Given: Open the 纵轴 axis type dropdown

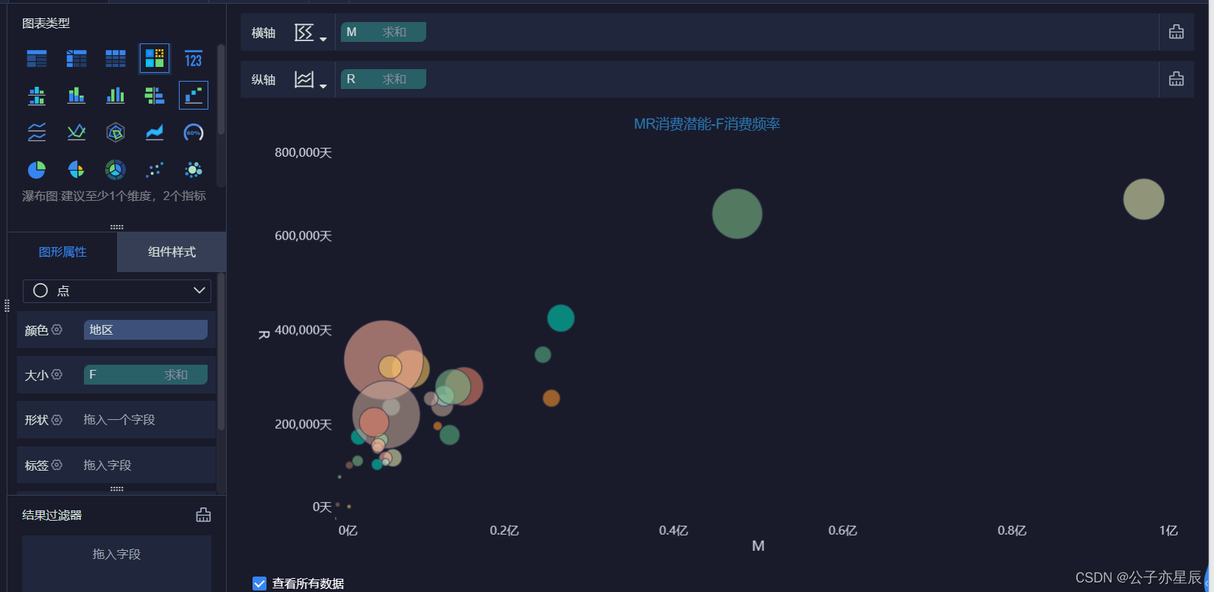Looking at the screenshot, I should point(310,79).
